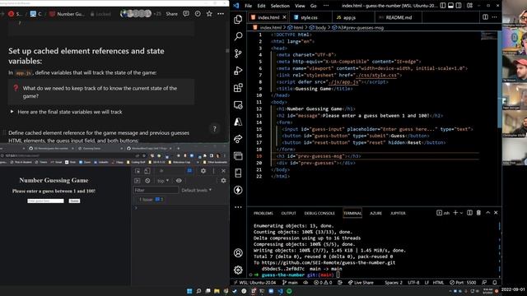Close the DevTools panel
The height and width of the screenshot is (296, 527).
[223, 171]
